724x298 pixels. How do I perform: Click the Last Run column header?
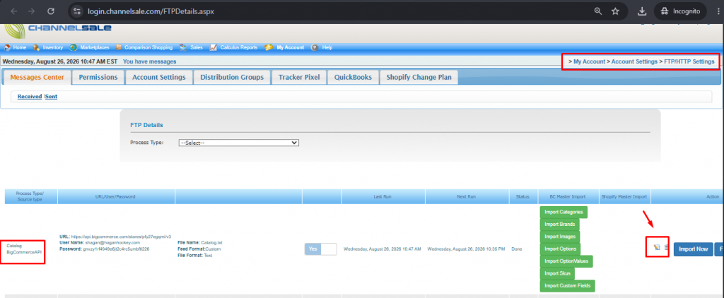pos(383,196)
